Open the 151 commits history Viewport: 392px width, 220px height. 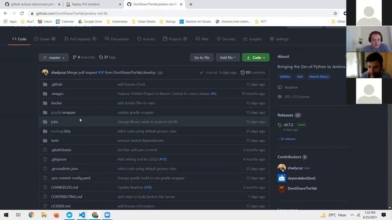(253, 73)
